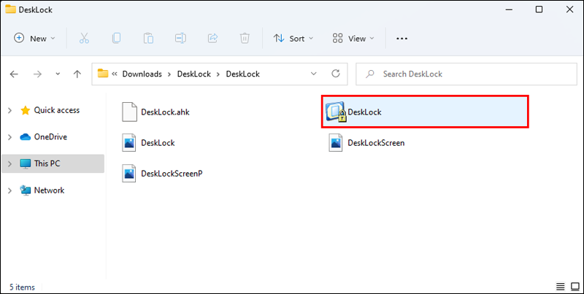Refresh the current folder view
This screenshot has height=294, width=584.
pyautogui.click(x=336, y=74)
